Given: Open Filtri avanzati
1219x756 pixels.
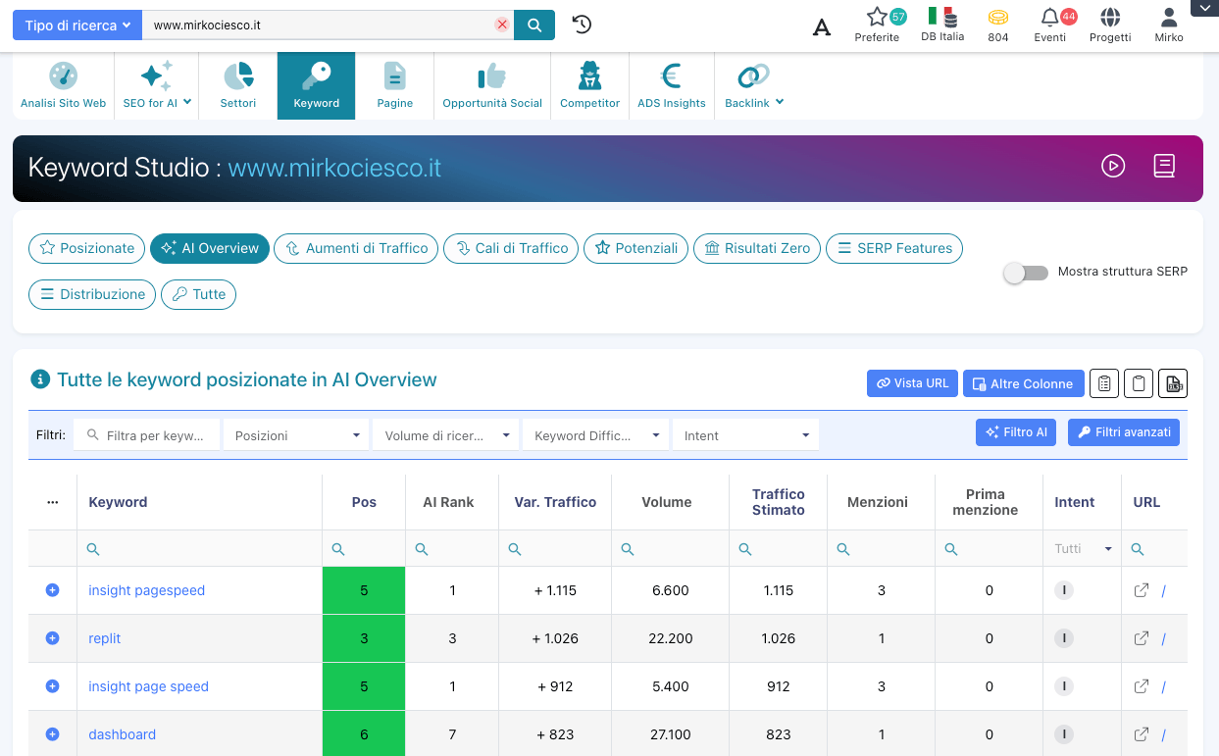Looking at the screenshot, I should click(1123, 432).
